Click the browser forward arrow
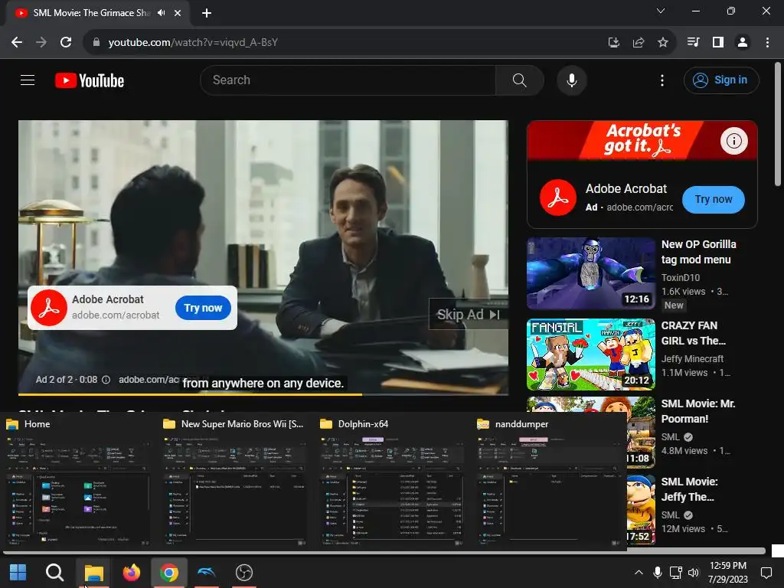The image size is (784, 588). [41, 43]
